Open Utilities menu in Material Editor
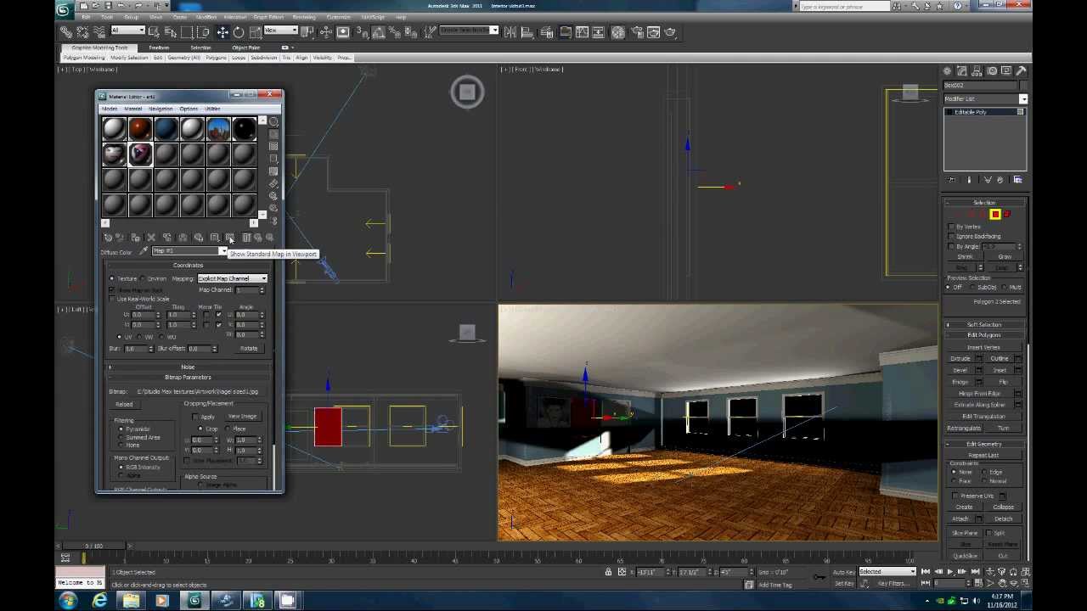This screenshot has height=611, width=1087. point(212,109)
